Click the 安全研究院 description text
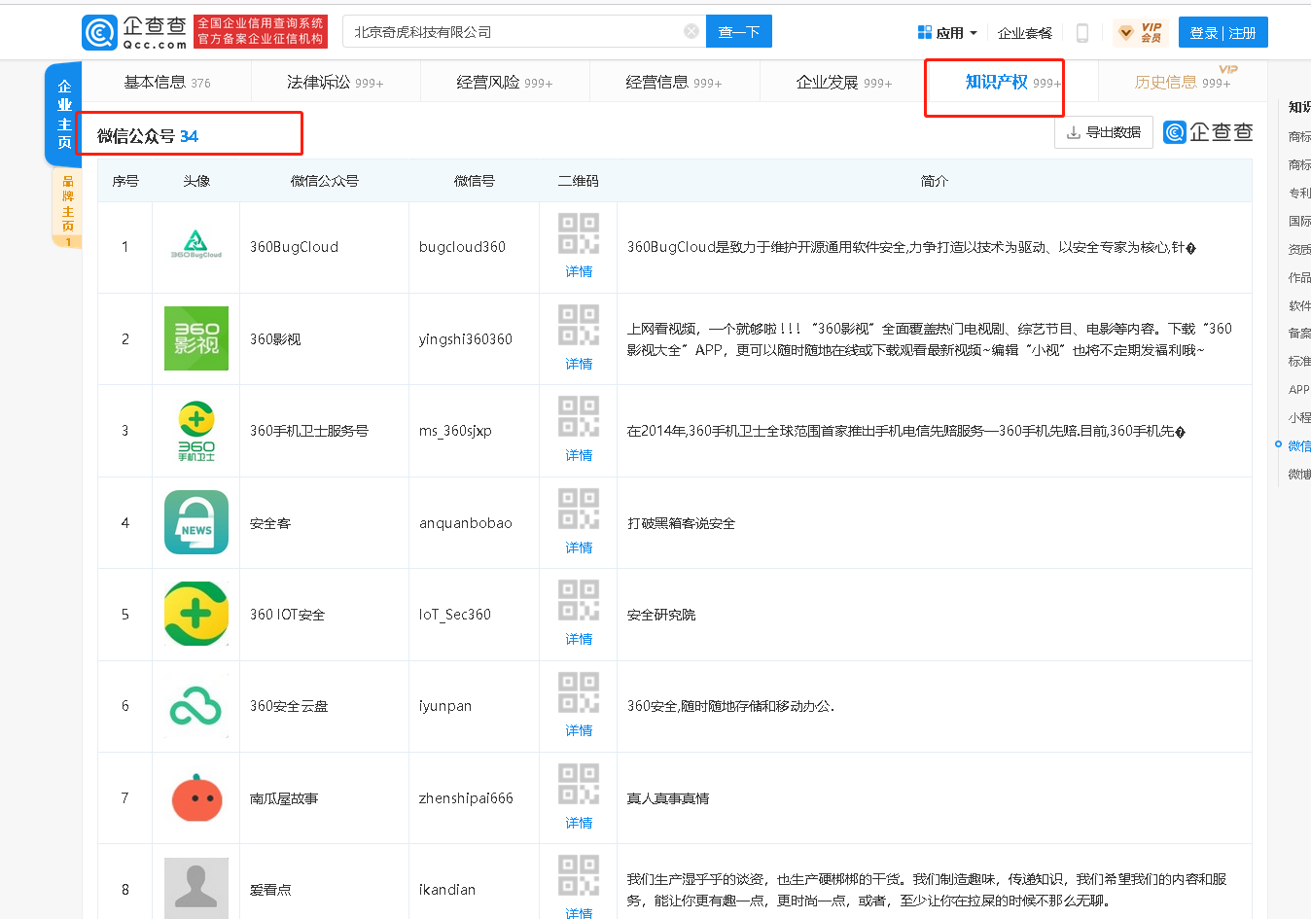This screenshot has width=1311, height=919. [x=661, y=615]
